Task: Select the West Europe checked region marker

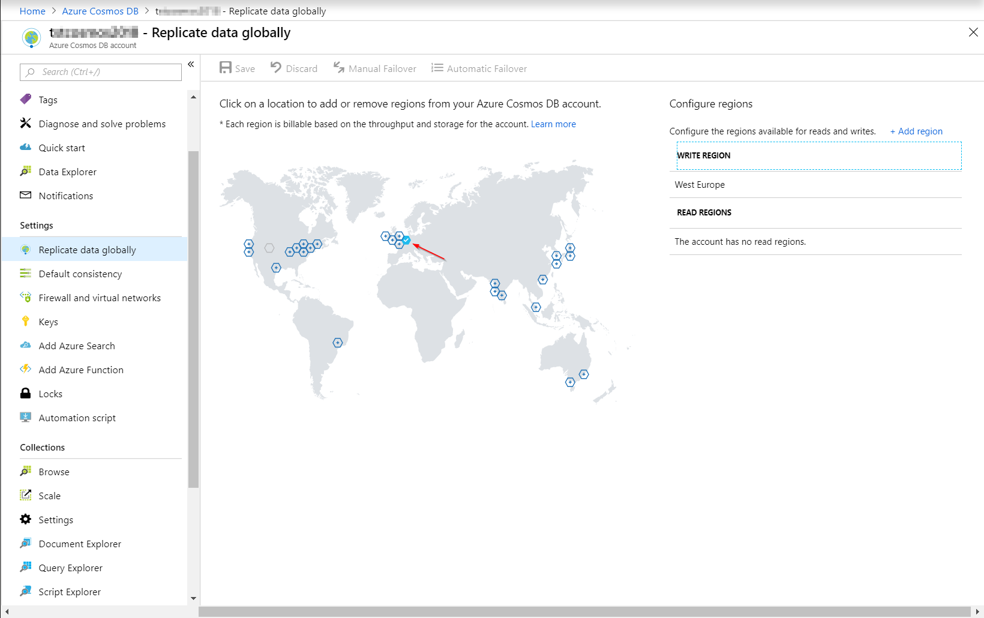Action: (406, 240)
